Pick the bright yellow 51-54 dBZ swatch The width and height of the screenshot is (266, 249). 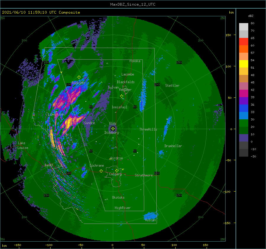pyautogui.click(x=244, y=64)
